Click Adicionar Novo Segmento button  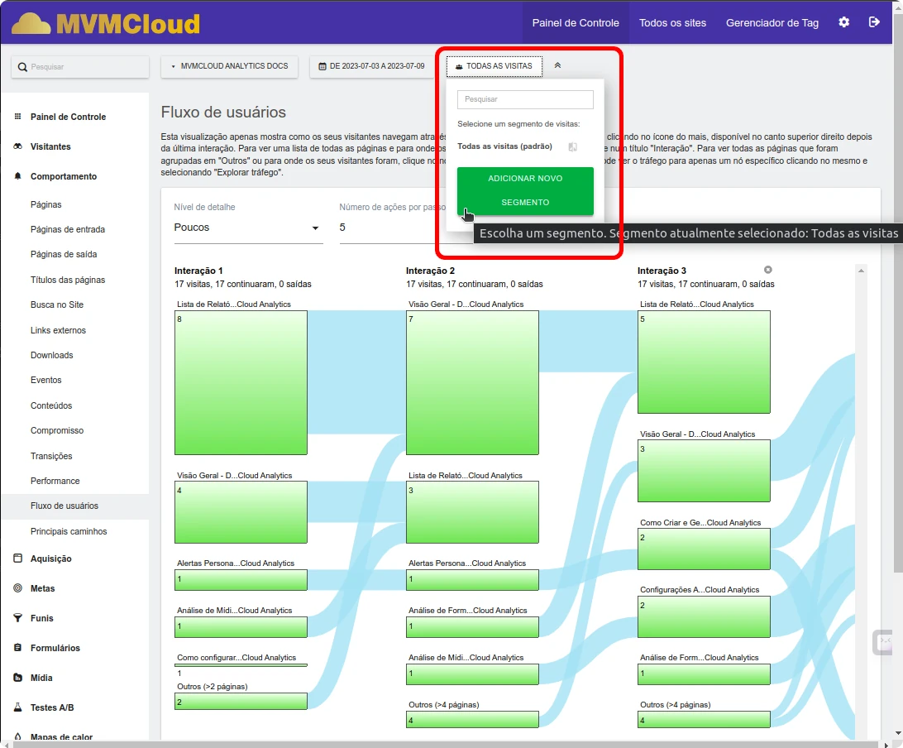click(525, 190)
